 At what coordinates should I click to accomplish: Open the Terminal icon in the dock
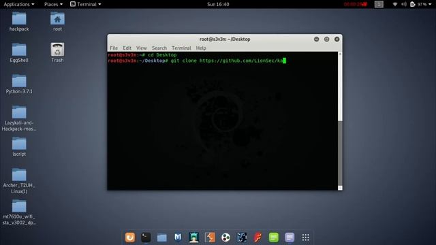pos(146,238)
